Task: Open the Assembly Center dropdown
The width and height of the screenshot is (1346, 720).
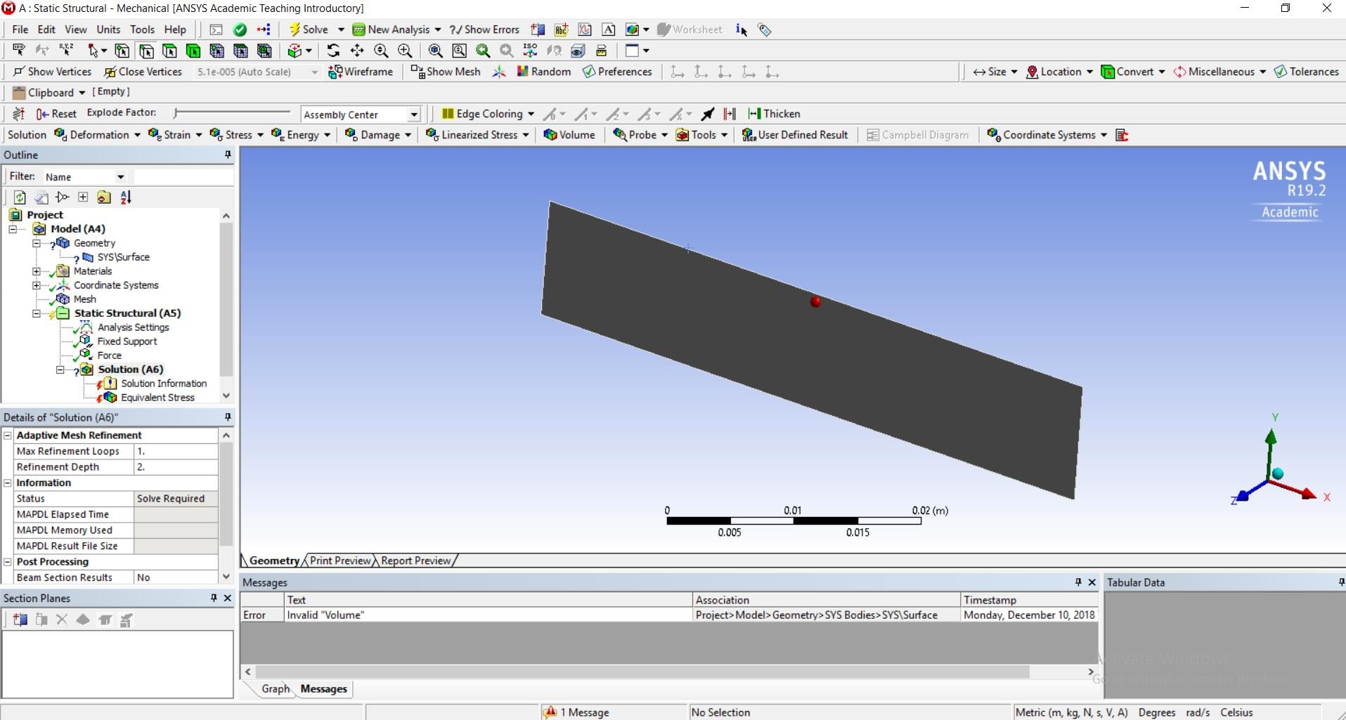Action: 413,114
